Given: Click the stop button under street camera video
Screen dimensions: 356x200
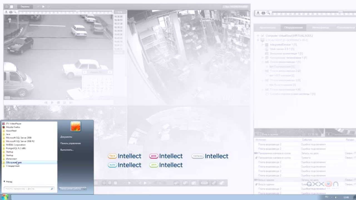Looking at the screenshot, I should pyautogui.click(x=58, y=102).
